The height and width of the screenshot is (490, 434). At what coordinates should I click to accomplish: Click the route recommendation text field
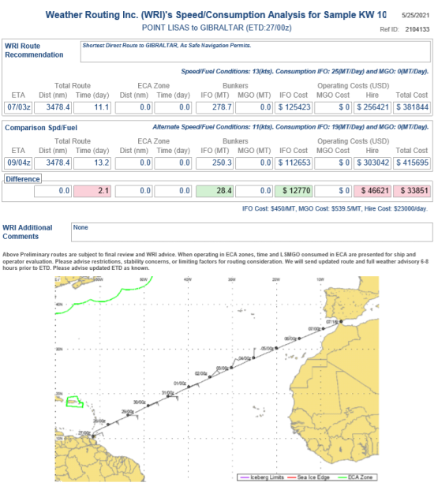pyautogui.click(x=256, y=51)
